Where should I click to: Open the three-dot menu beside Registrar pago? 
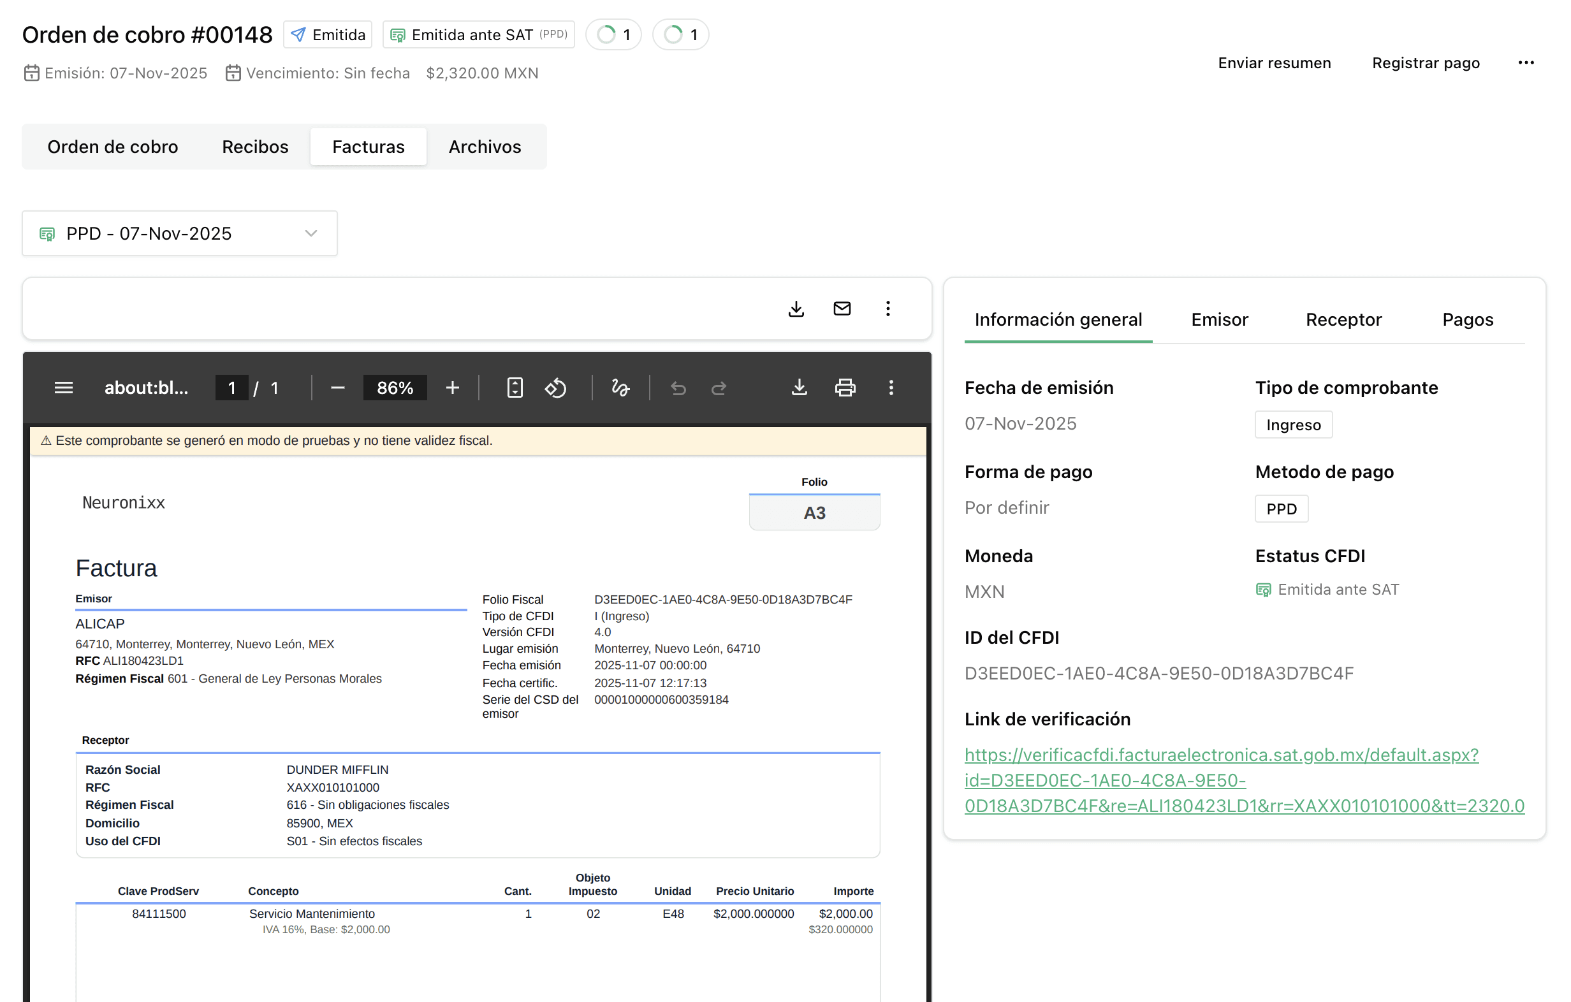1525,62
